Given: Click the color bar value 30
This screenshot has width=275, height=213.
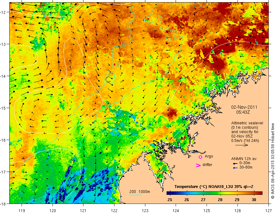Looking at the screenshot, I should (x=254, y=200).
